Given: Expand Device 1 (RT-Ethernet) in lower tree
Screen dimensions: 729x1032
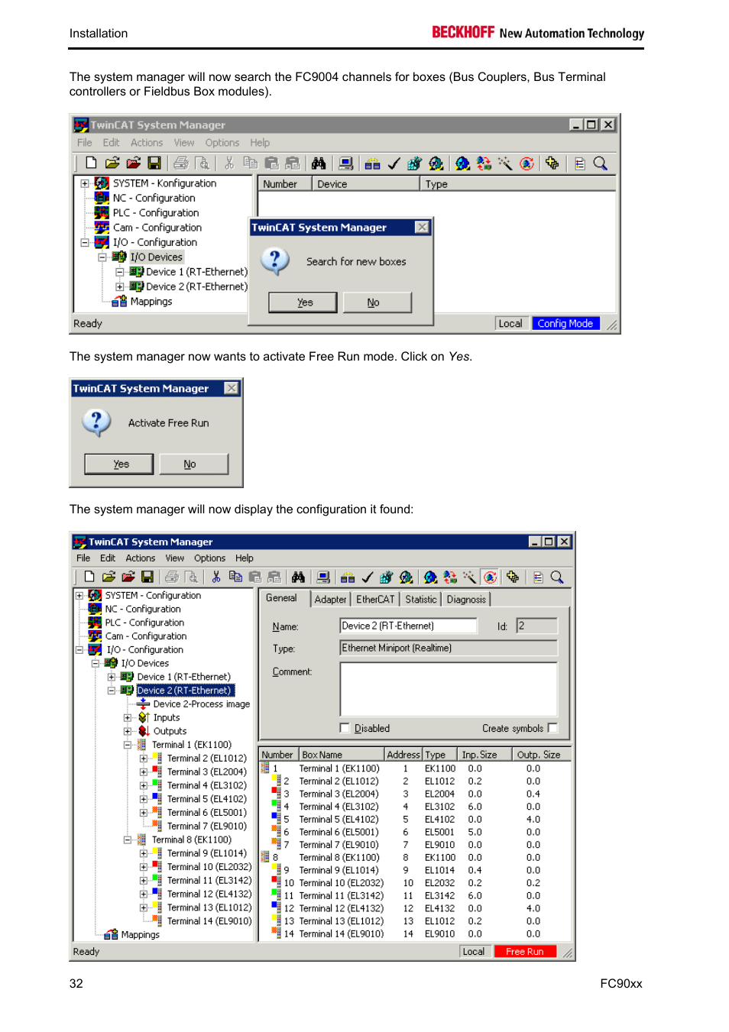Looking at the screenshot, I should click(x=112, y=678).
